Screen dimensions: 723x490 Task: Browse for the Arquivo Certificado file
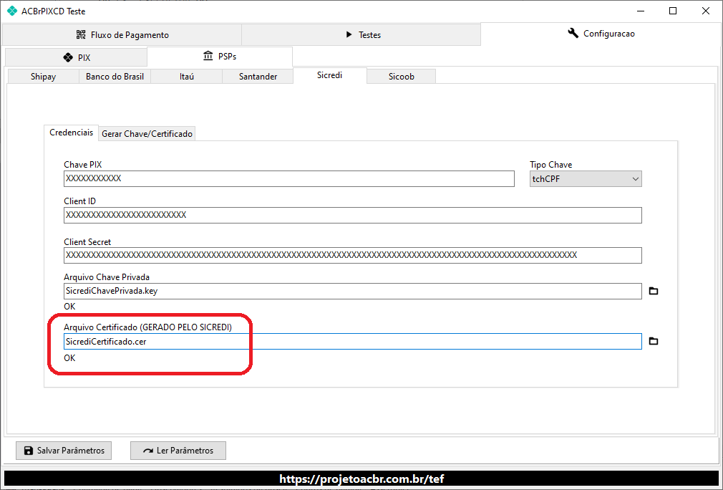pyautogui.click(x=654, y=342)
